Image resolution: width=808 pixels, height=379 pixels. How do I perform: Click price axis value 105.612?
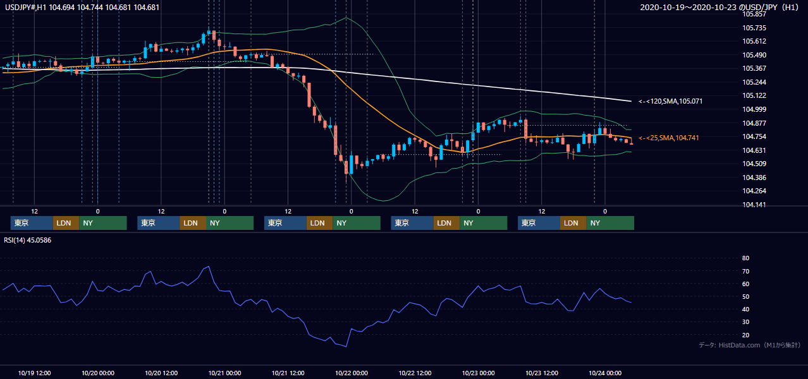(x=754, y=41)
